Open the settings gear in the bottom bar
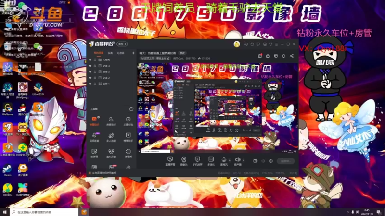Viewport: 385px width, 216px height. [x=271, y=161]
